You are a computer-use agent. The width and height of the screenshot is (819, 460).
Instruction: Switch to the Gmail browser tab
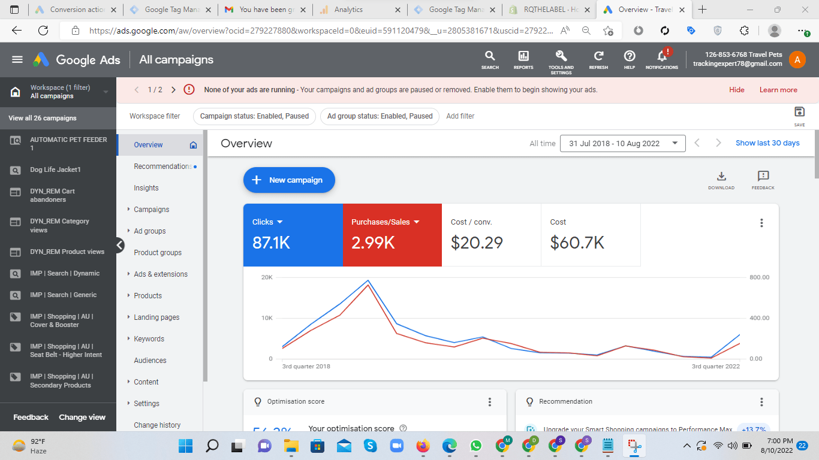(264, 10)
